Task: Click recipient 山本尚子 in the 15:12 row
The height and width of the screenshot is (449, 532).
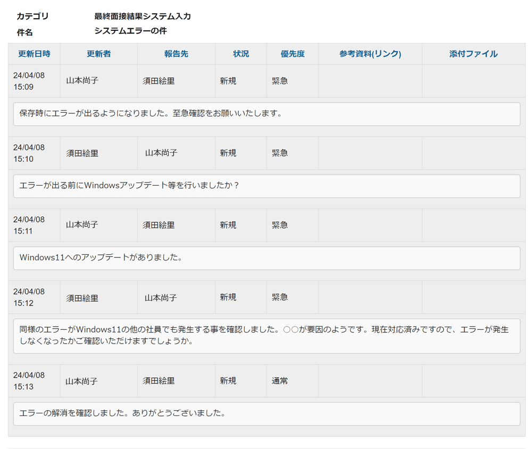Action: pyautogui.click(x=161, y=298)
